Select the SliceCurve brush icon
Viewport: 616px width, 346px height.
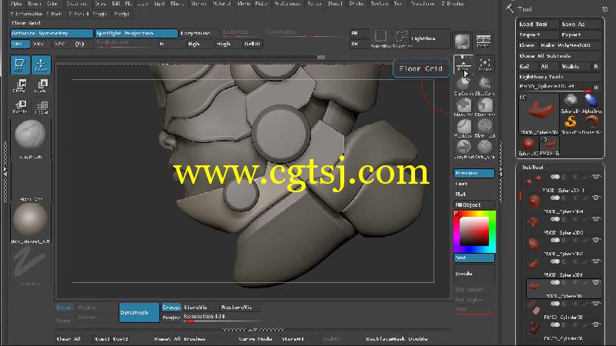(485, 85)
